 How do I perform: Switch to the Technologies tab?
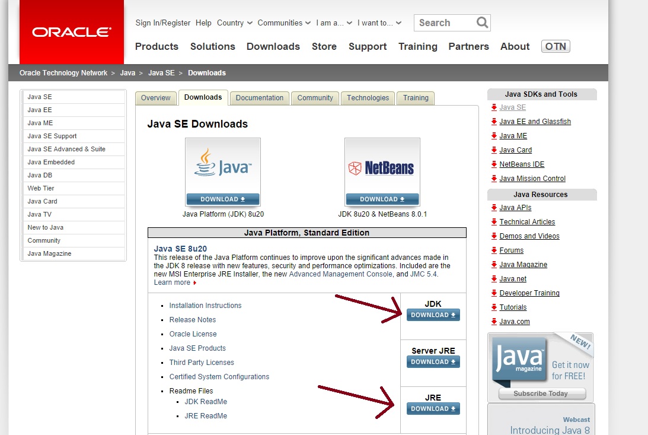point(368,98)
